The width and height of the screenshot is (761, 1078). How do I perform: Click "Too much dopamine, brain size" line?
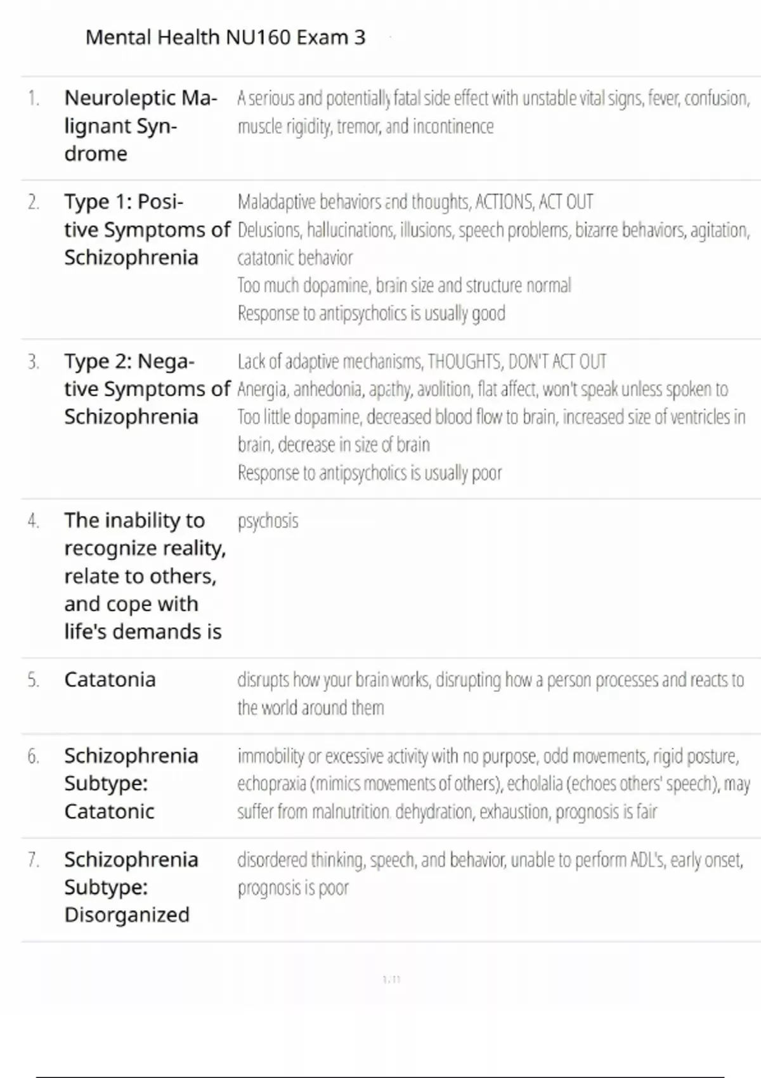click(x=404, y=285)
